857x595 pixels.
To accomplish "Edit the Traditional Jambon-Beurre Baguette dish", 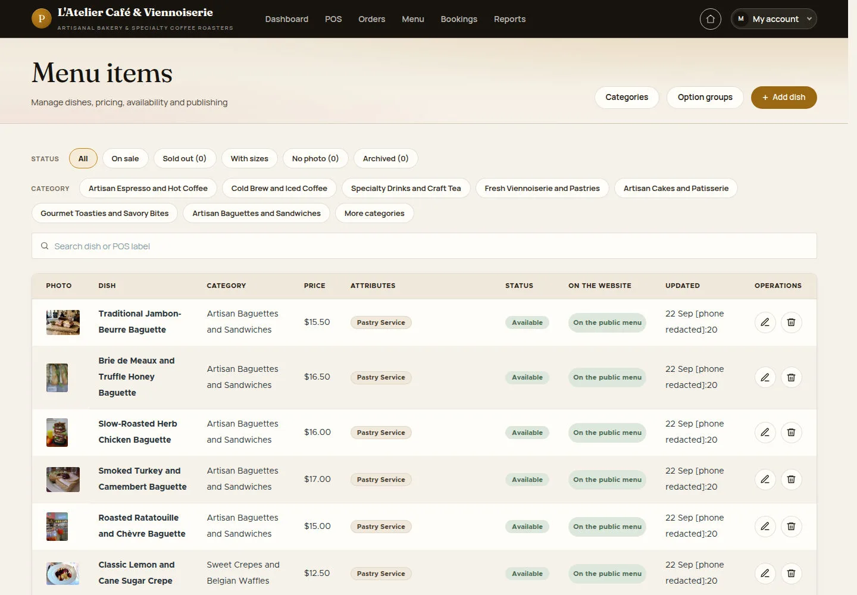I will pos(765,322).
